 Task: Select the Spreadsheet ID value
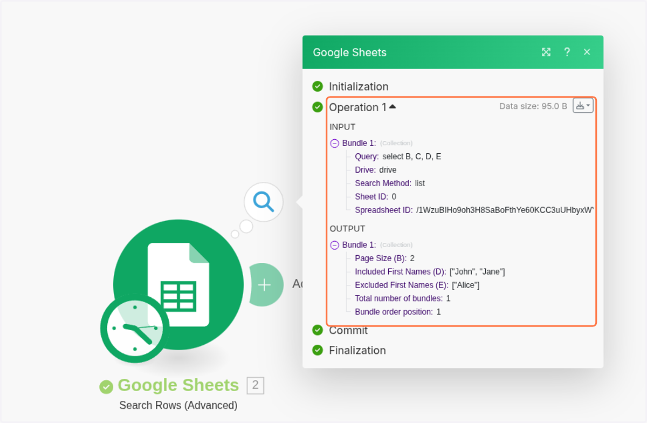[x=505, y=210]
